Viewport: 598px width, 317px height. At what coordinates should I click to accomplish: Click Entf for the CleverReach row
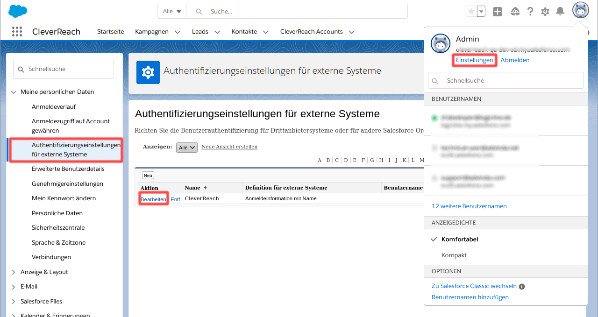[175, 199]
